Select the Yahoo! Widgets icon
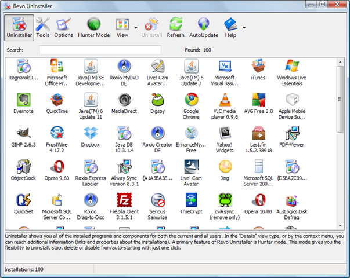 pyautogui.click(x=225, y=133)
